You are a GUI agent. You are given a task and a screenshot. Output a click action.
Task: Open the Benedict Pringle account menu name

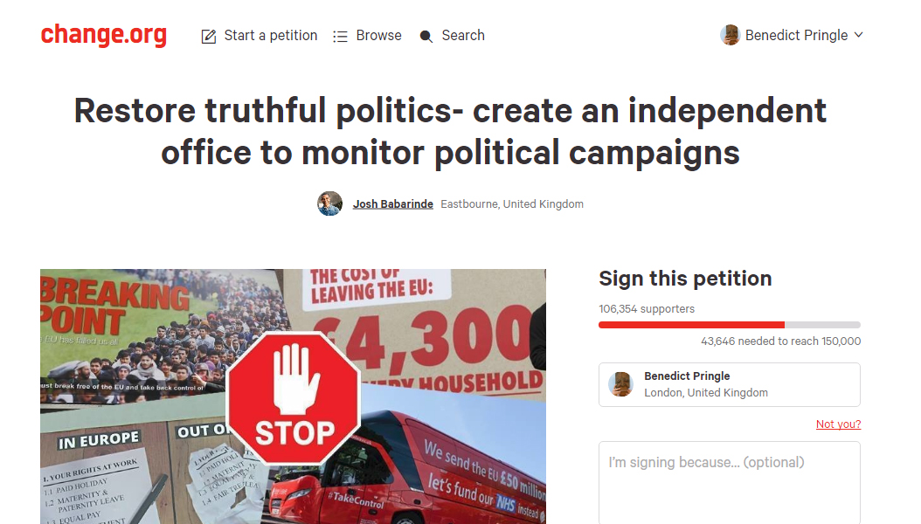[x=796, y=35]
